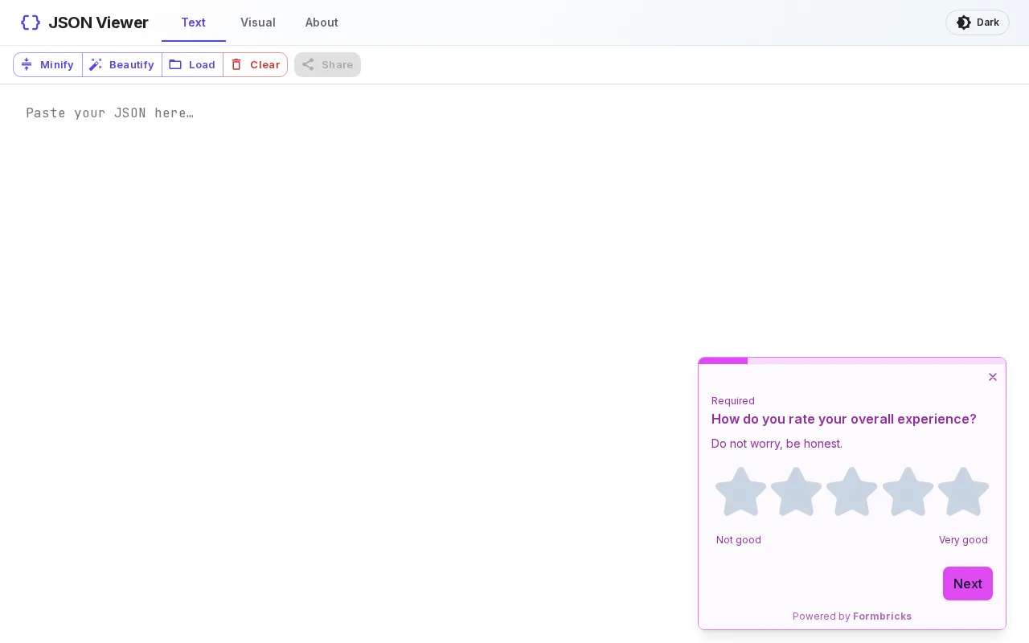
Task: Click the 'Very good' label
Action: (963, 540)
